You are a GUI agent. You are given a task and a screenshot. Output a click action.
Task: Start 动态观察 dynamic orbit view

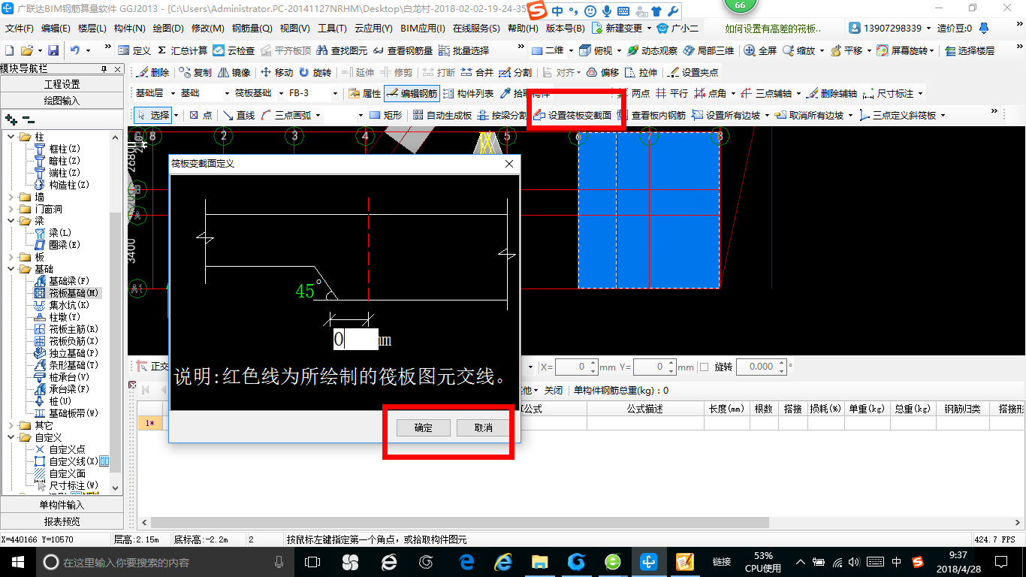tap(652, 50)
